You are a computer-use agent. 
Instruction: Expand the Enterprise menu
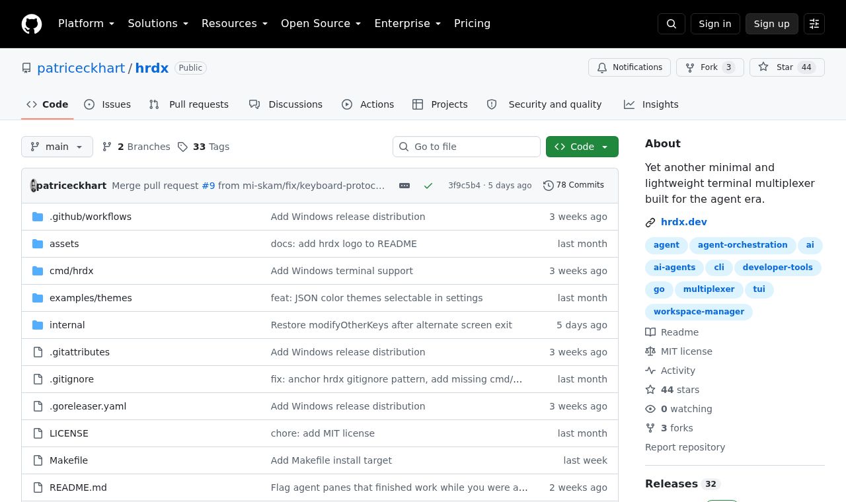click(408, 24)
